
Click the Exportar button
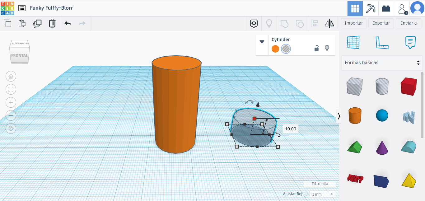click(381, 23)
